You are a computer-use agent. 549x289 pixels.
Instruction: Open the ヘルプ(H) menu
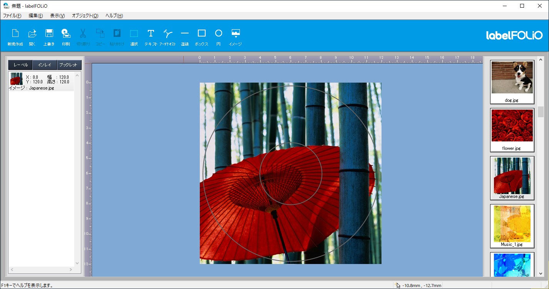[114, 16]
